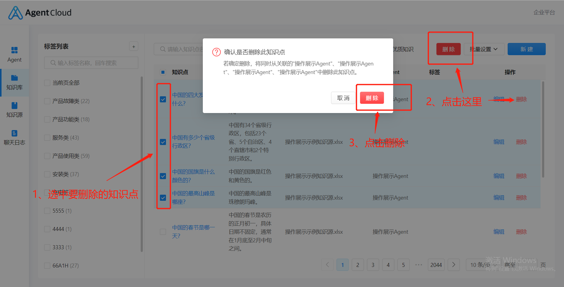Click 编辑 for 中国的最高山峰 row
The image size is (564, 287).
click(x=499, y=198)
